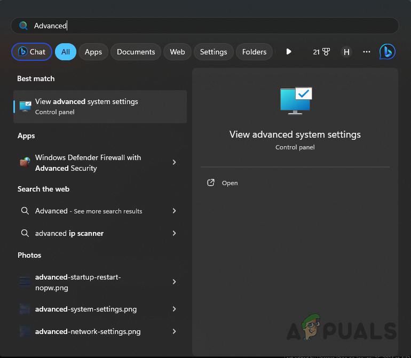Click the search field containing 'Advanced'
This screenshot has height=358, width=411.
pyautogui.click(x=205, y=26)
